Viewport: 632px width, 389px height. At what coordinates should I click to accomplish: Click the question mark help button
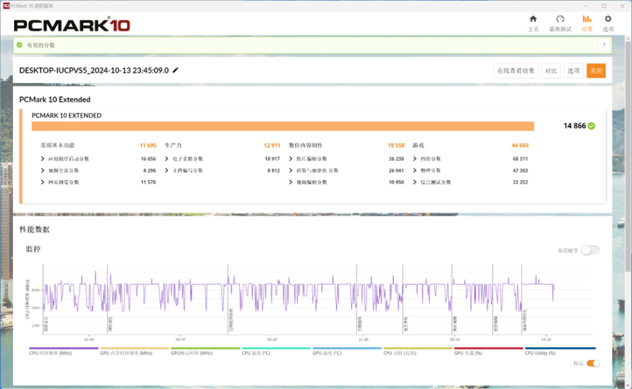point(604,45)
